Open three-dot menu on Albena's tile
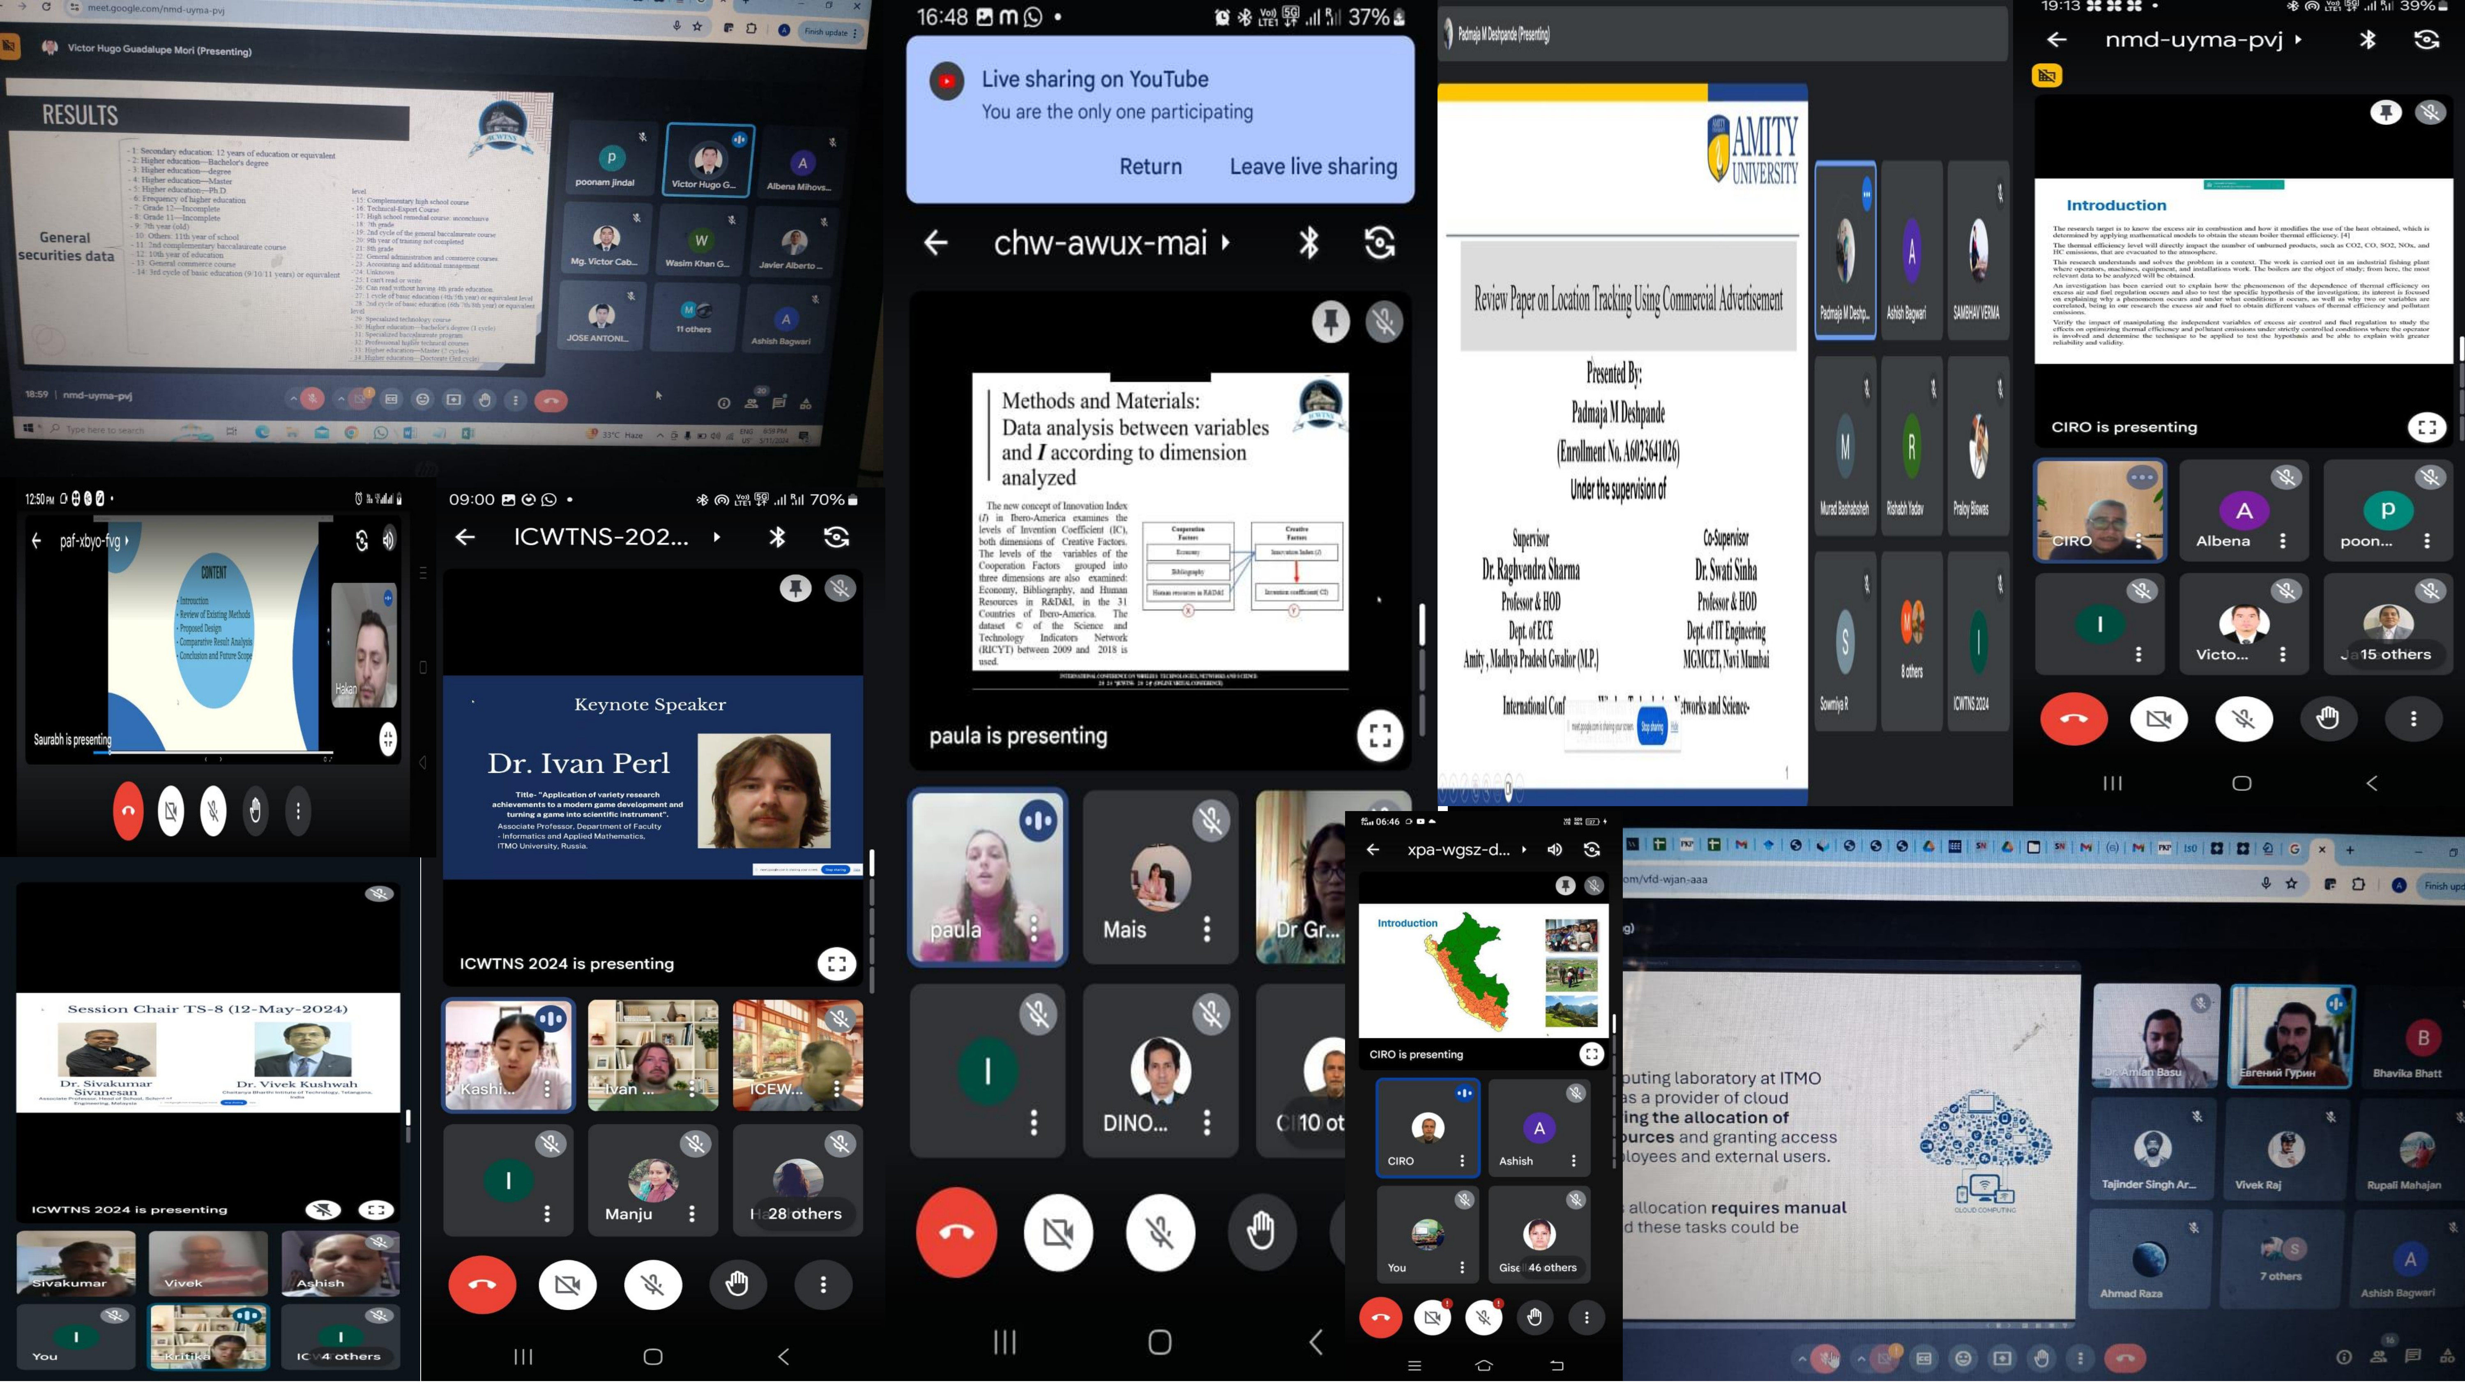This screenshot has width=2465, height=1386. coord(2283,541)
